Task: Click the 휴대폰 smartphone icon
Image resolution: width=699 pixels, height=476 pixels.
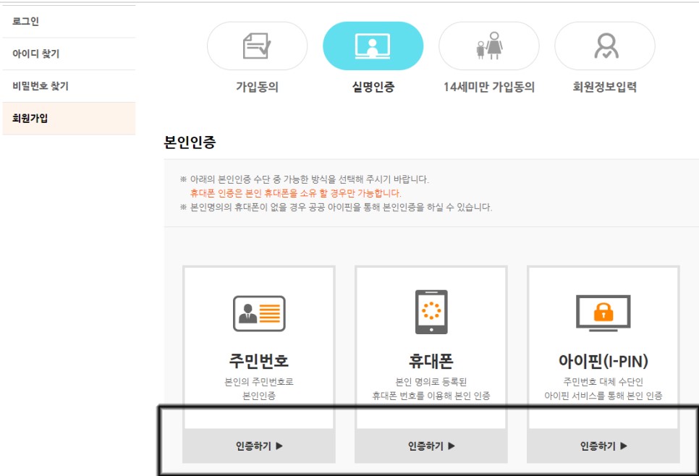Action: click(431, 312)
